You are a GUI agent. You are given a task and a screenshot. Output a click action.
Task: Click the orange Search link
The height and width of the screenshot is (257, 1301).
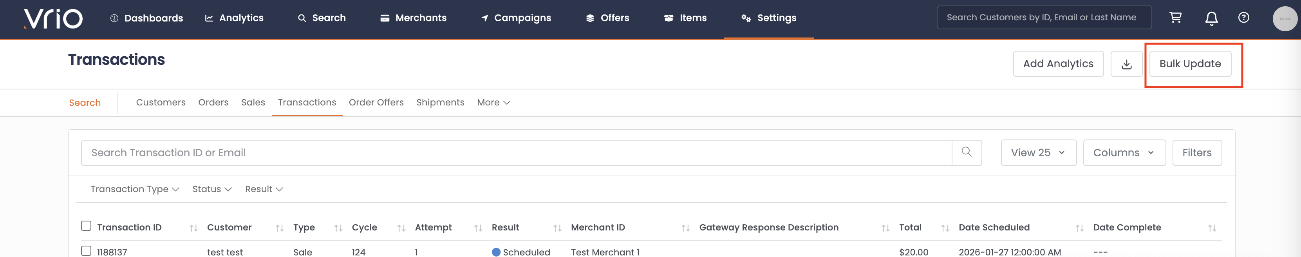85,103
